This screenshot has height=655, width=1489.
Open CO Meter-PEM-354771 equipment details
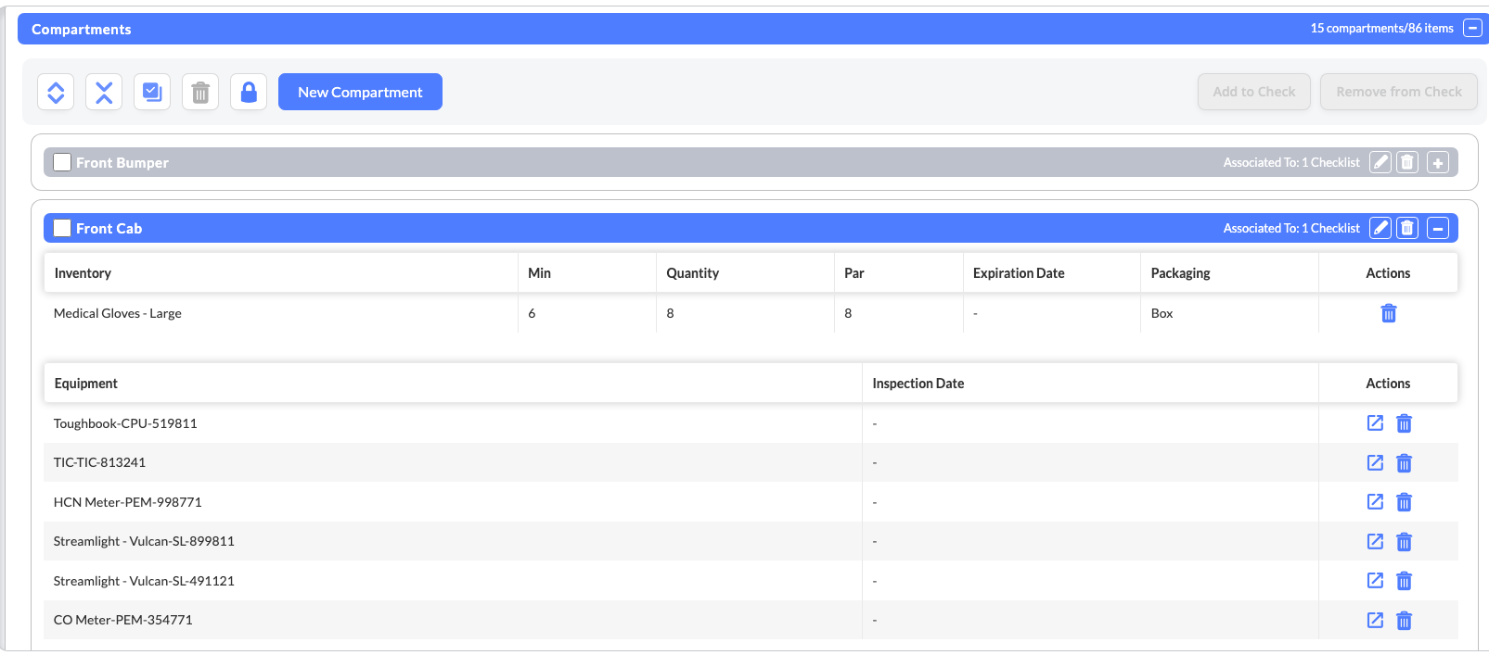pyautogui.click(x=1375, y=620)
